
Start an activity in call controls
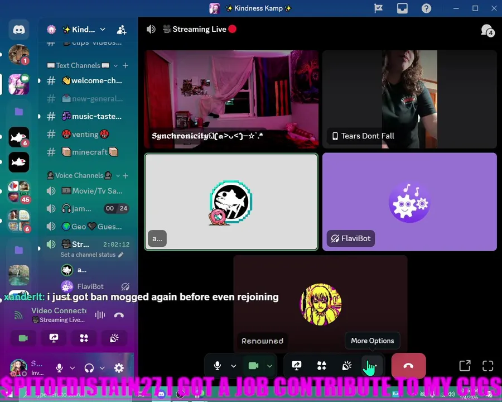(x=321, y=366)
